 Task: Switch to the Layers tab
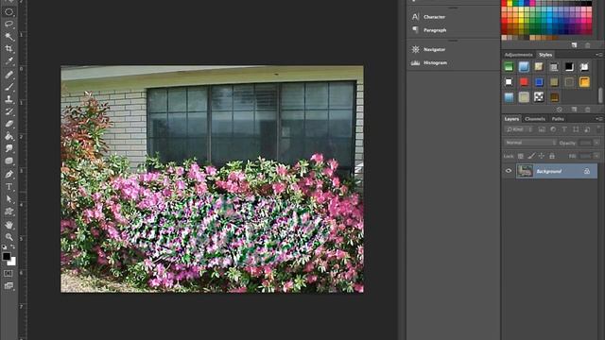click(x=511, y=119)
